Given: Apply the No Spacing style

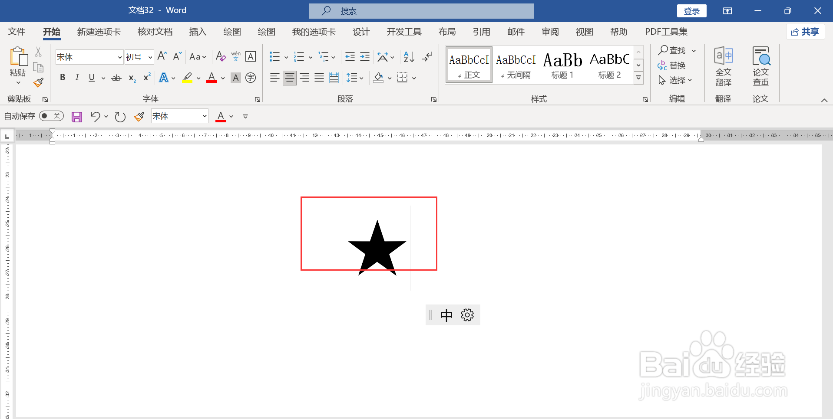Looking at the screenshot, I should (516, 65).
